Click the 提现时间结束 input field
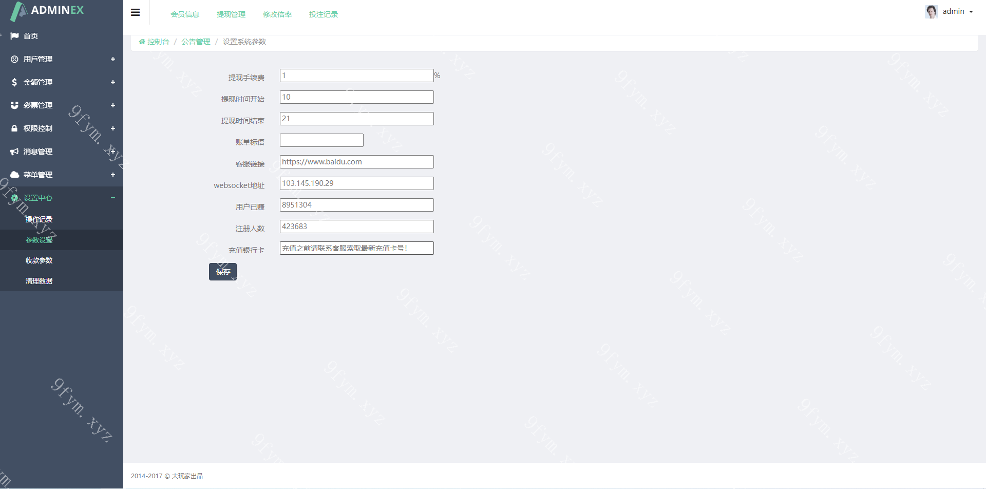The image size is (986, 489). coord(357,119)
